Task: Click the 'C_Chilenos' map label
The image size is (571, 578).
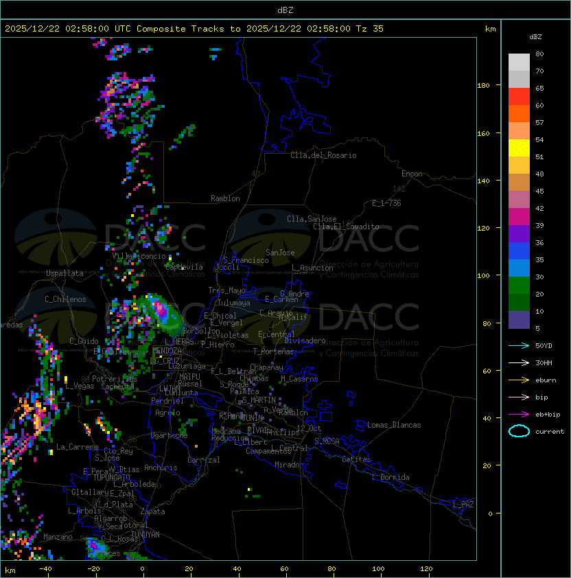Action: tap(65, 299)
